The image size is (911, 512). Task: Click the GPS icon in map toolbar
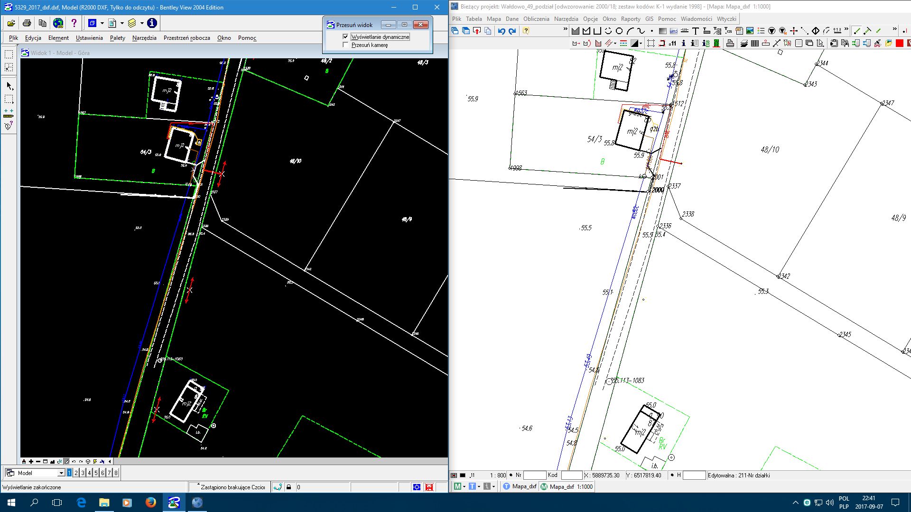tap(877, 43)
